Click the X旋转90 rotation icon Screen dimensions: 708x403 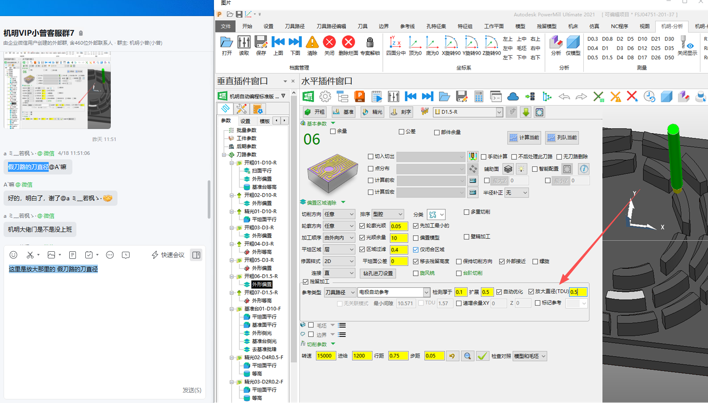(x=451, y=43)
